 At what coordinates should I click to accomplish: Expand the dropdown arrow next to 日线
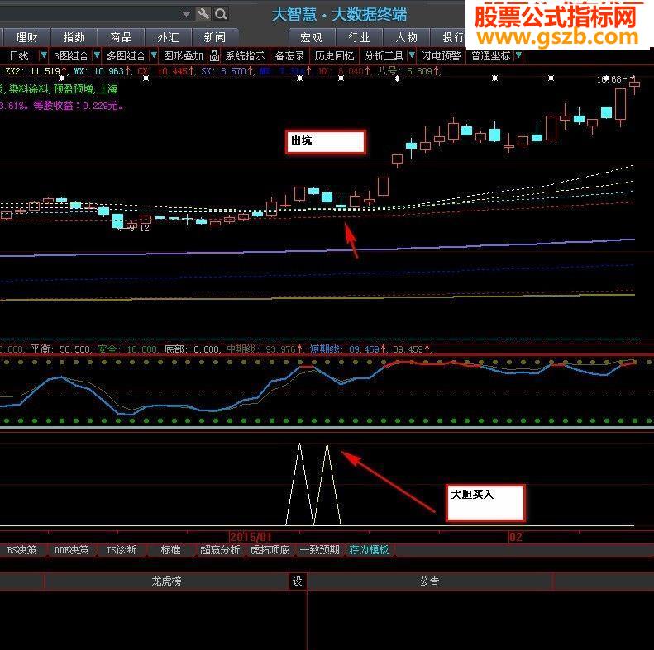coord(43,55)
